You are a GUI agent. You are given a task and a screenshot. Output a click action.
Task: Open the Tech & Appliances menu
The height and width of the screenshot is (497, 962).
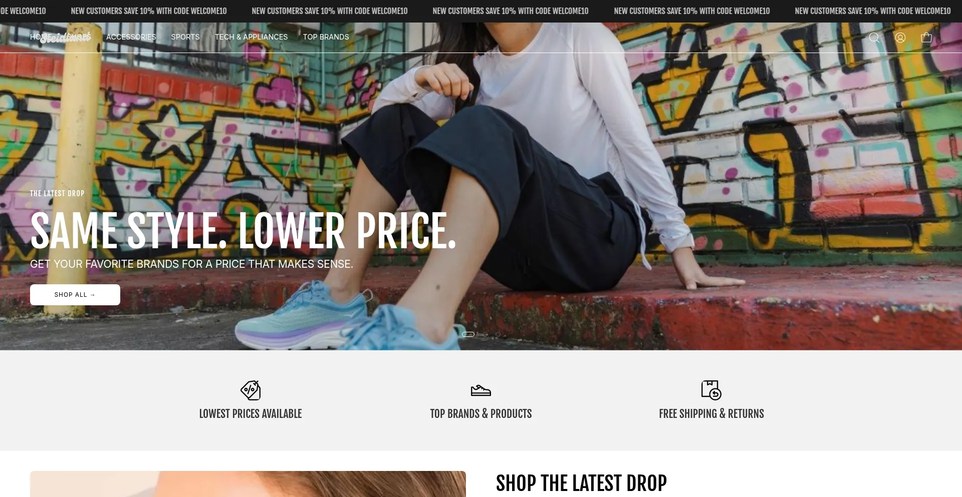(252, 37)
